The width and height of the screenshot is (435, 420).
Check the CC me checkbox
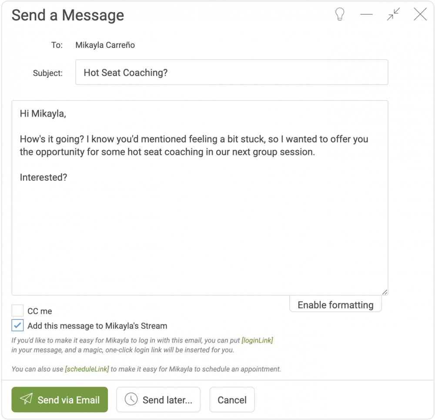(x=17, y=310)
